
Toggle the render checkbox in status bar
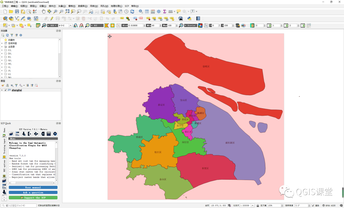coord(313,205)
